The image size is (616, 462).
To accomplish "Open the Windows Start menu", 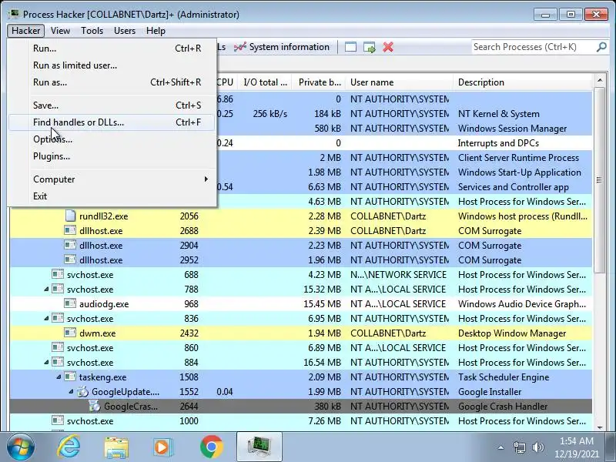I will click(21, 447).
